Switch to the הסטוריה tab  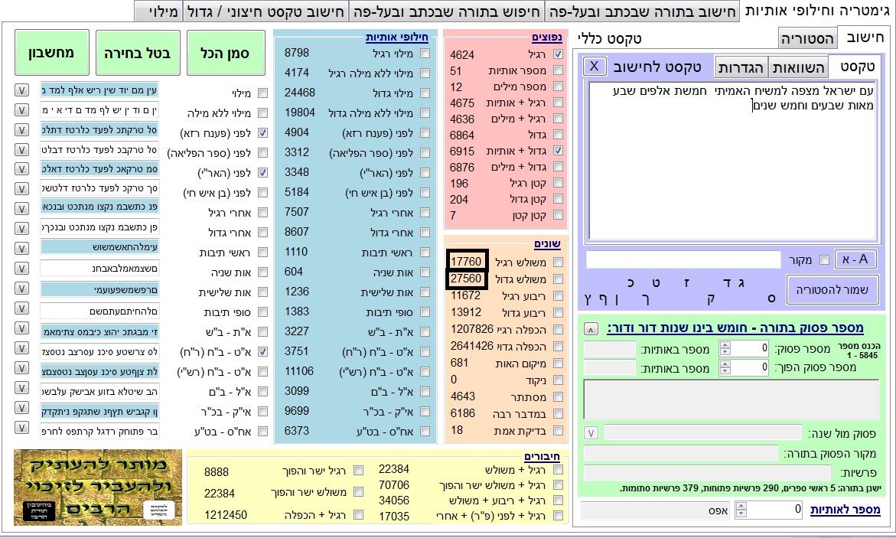[x=806, y=38]
